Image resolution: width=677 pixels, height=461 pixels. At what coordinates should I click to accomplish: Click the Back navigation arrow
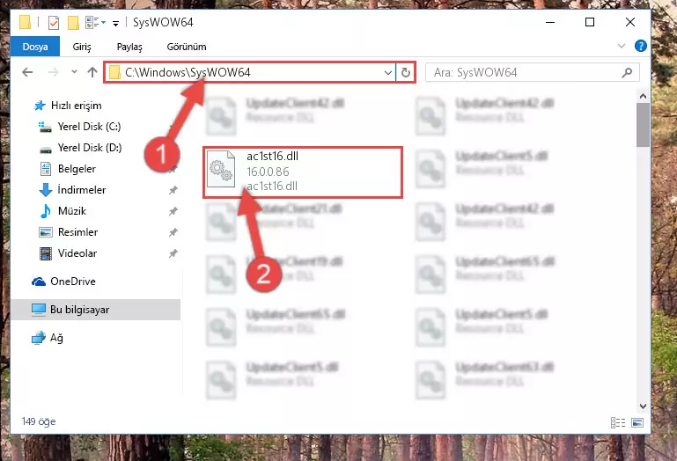(x=27, y=72)
